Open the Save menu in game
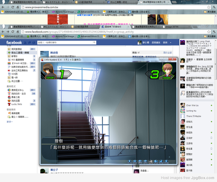The image size is (217, 182). click(x=150, y=162)
